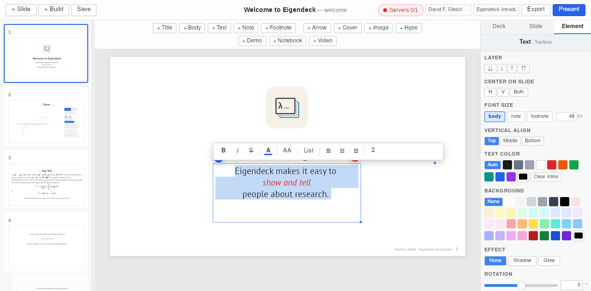Set effect to Glow
The height and width of the screenshot is (291, 591).
tap(549, 261)
